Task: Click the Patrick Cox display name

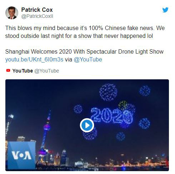Action: point(37,10)
